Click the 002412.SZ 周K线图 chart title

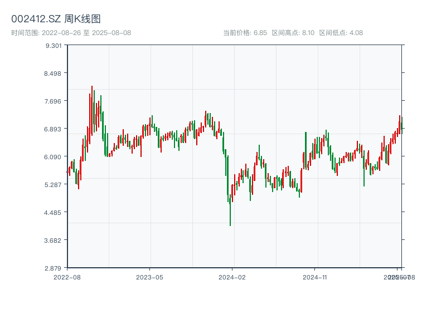(x=56, y=19)
